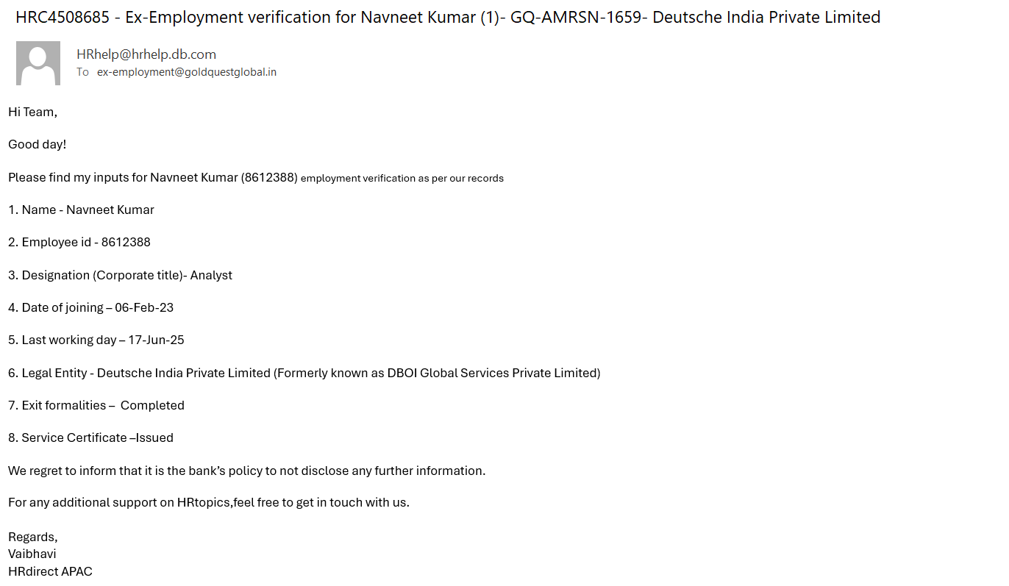1009x586 pixels.
Task: Click the Service Certificate Issued line
Action: 90,438
